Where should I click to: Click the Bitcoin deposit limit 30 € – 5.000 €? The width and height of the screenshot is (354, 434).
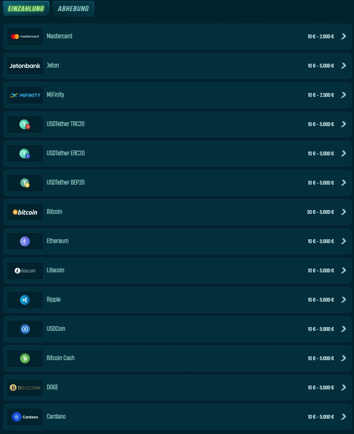click(321, 212)
